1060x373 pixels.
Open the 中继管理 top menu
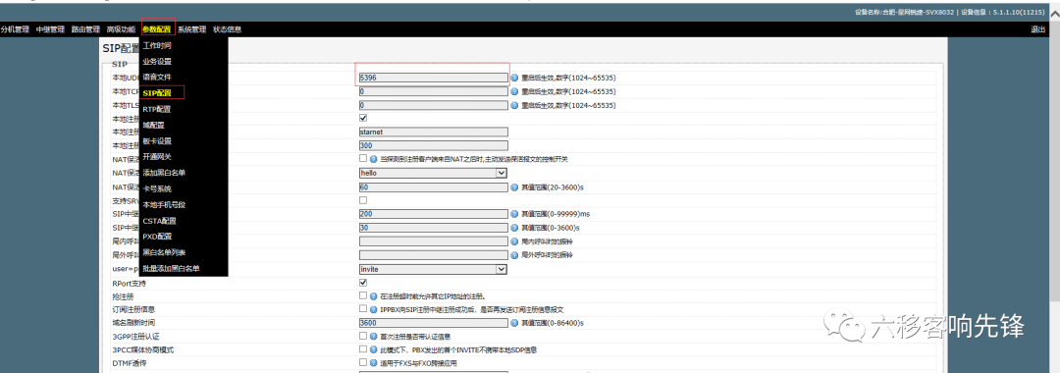click(x=50, y=29)
